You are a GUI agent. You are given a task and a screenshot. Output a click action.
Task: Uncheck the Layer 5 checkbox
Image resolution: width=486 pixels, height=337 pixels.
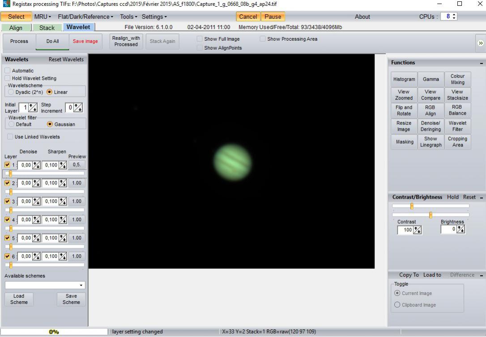pyautogui.click(x=8, y=238)
